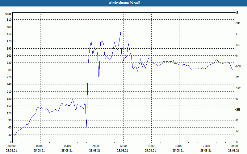Click the 60 y-axis tick label

[x=10, y=128]
